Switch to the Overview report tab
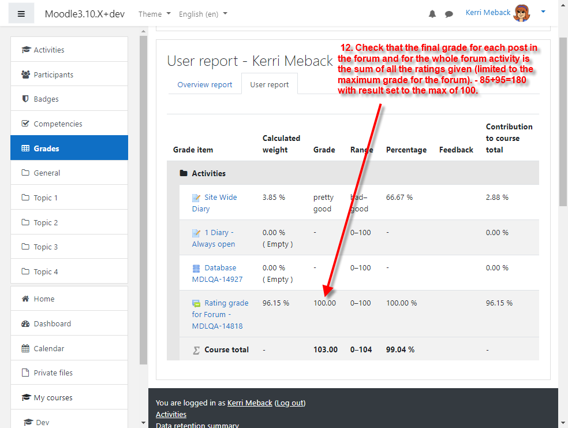This screenshot has height=428, width=568. (x=205, y=84)
